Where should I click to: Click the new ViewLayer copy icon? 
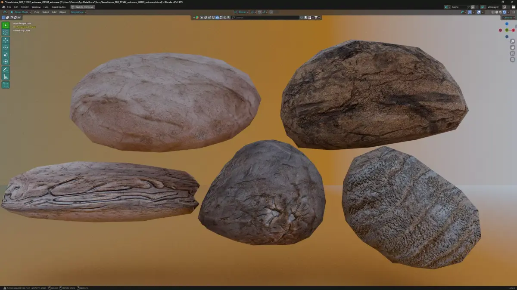click(505, 7)
